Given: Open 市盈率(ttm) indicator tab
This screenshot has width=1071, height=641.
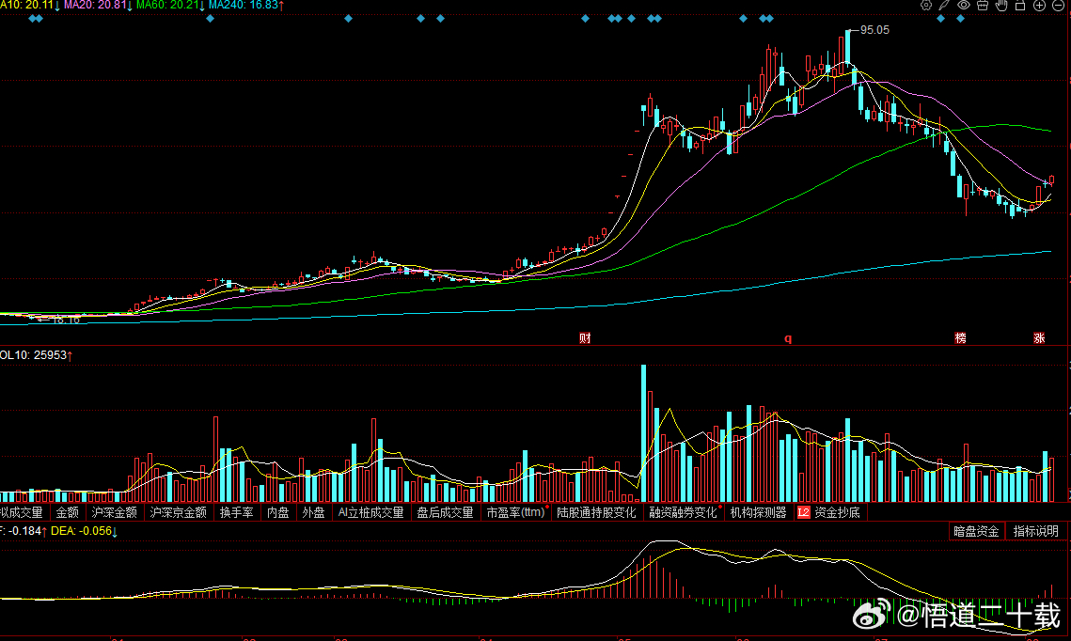Looking at the screenshot, I should click(x=515, y=512).
